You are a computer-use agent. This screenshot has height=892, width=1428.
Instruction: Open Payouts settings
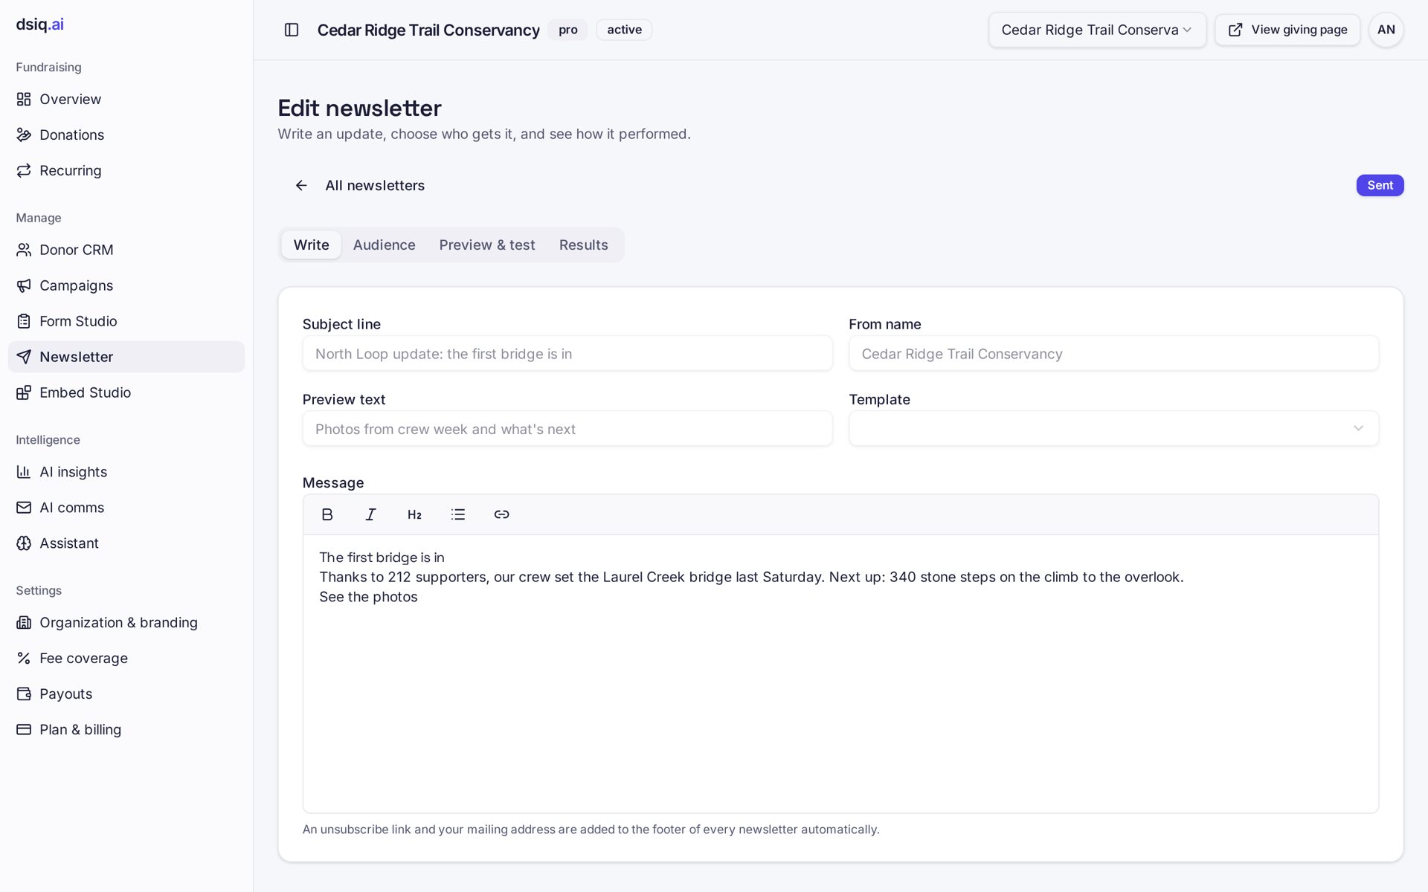pyautogui.click(x=126, y=694)
